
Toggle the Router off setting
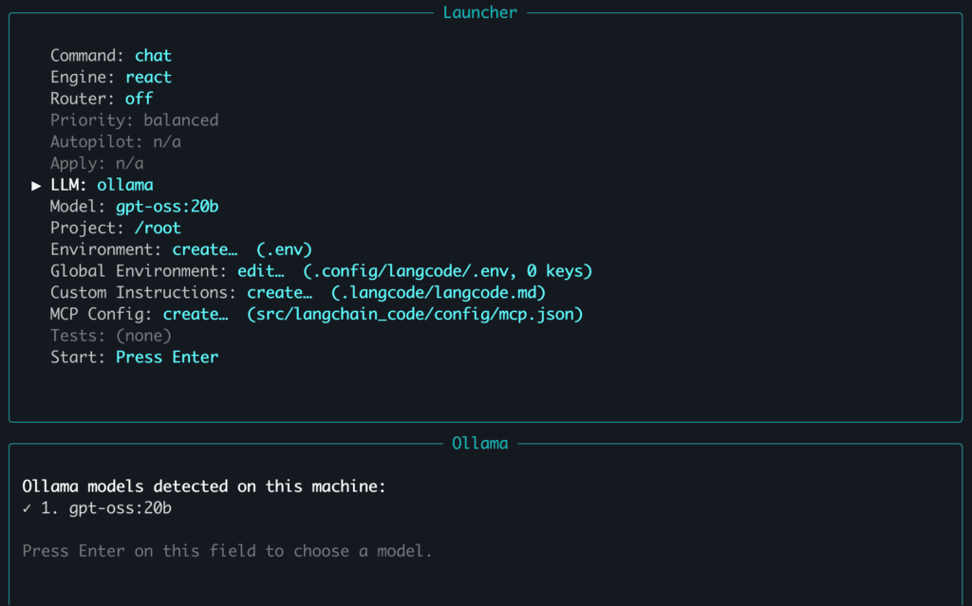coord(139,99)
